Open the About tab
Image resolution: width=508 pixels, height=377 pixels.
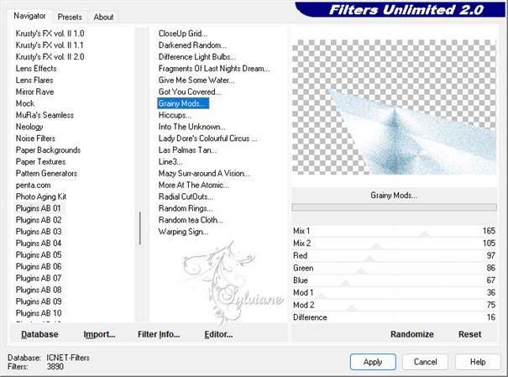click(103, 17)
